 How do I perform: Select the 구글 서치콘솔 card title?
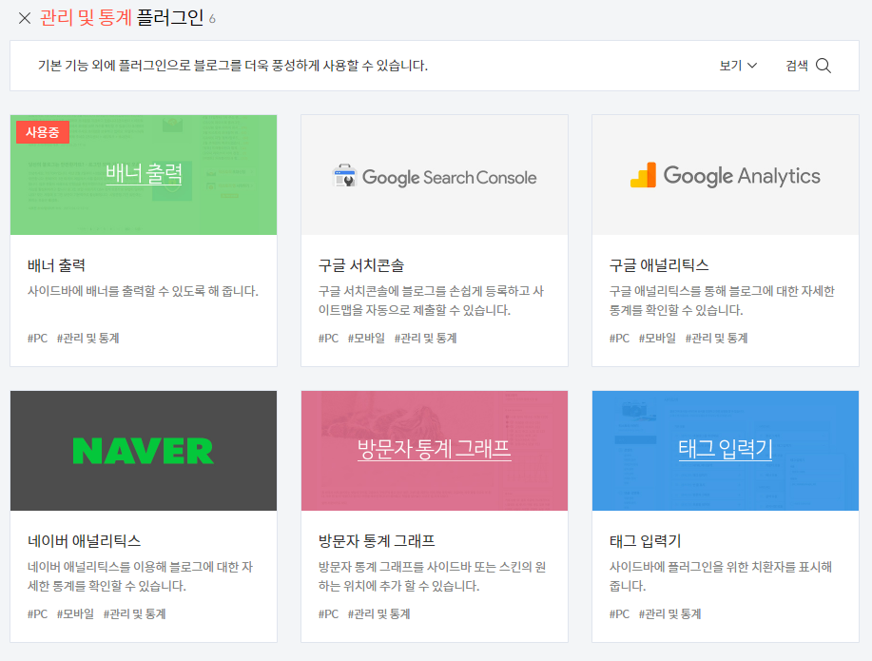pyautogui.click(x=361, y=265)
